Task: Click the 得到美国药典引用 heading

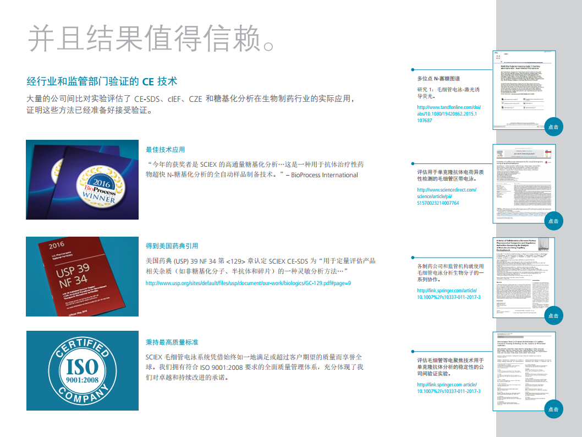Action: point(172,246)
